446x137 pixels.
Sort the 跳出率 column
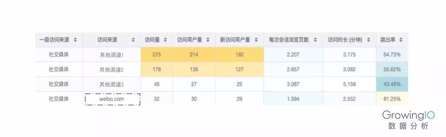coord(401,40)
